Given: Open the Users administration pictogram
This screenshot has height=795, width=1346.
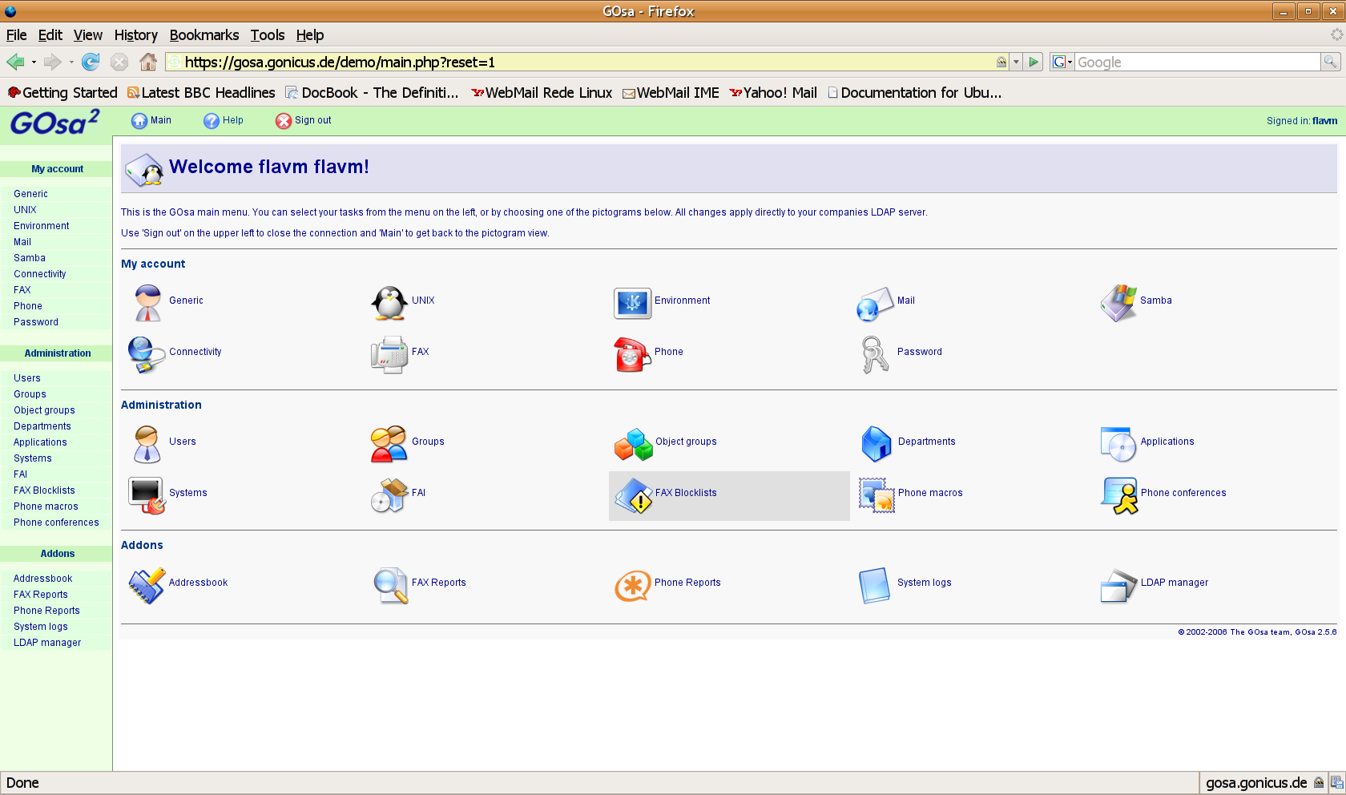Looking at the screenshot, I should 147,443.
